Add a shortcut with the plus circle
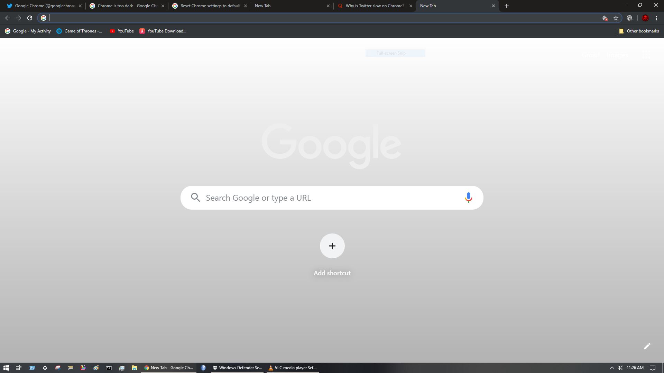 (x=332, y=246)
